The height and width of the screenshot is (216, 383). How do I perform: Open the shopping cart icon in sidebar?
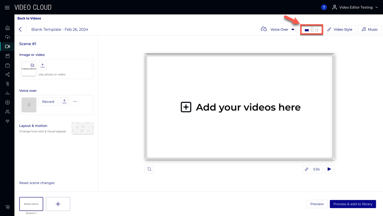pyautogui.click(x=7, y=207)
